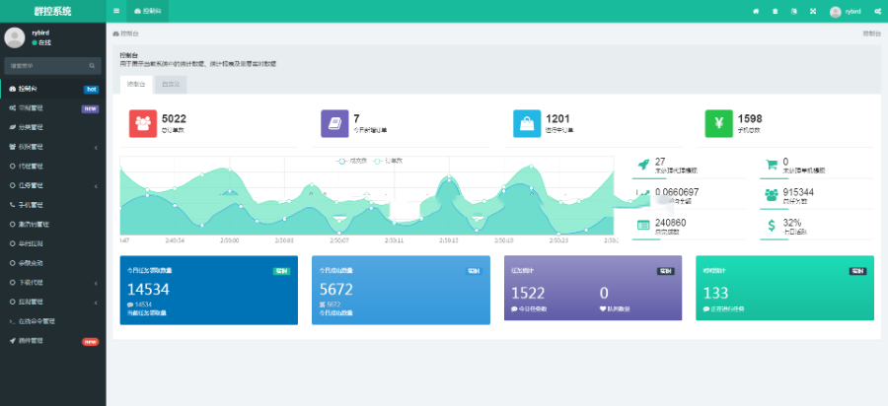Click the badge on the 14534 card

pos(281,271)
